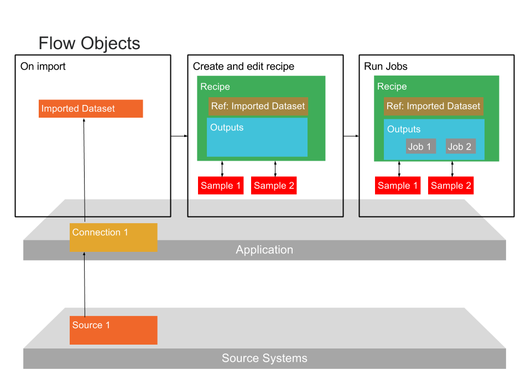Click the Run Jobs panel heading

pos(386,66)
